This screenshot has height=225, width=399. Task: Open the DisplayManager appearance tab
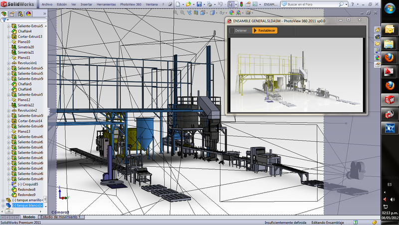point(28,13)
